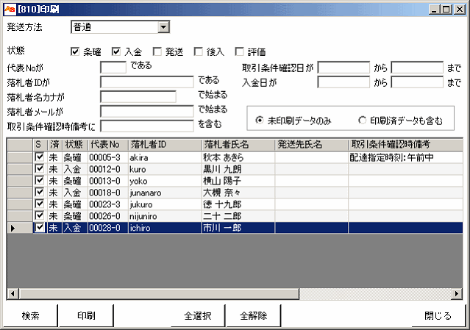This screenshot has width=470, height=330.
Task: Click the bidder ID junanaro
Action: (146, 193)
